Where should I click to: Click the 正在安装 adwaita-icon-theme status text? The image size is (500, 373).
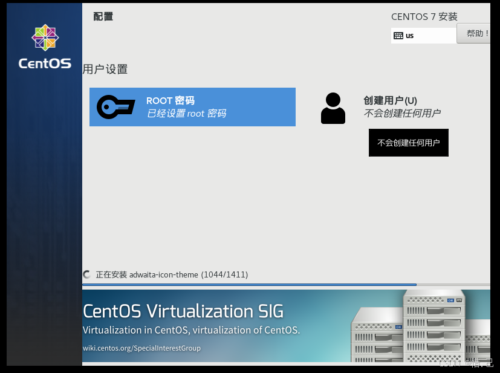172,274
